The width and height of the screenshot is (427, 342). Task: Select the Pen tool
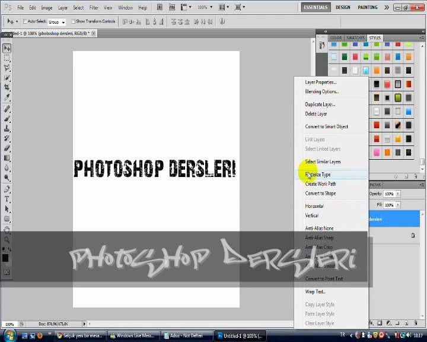pos(7,189)
